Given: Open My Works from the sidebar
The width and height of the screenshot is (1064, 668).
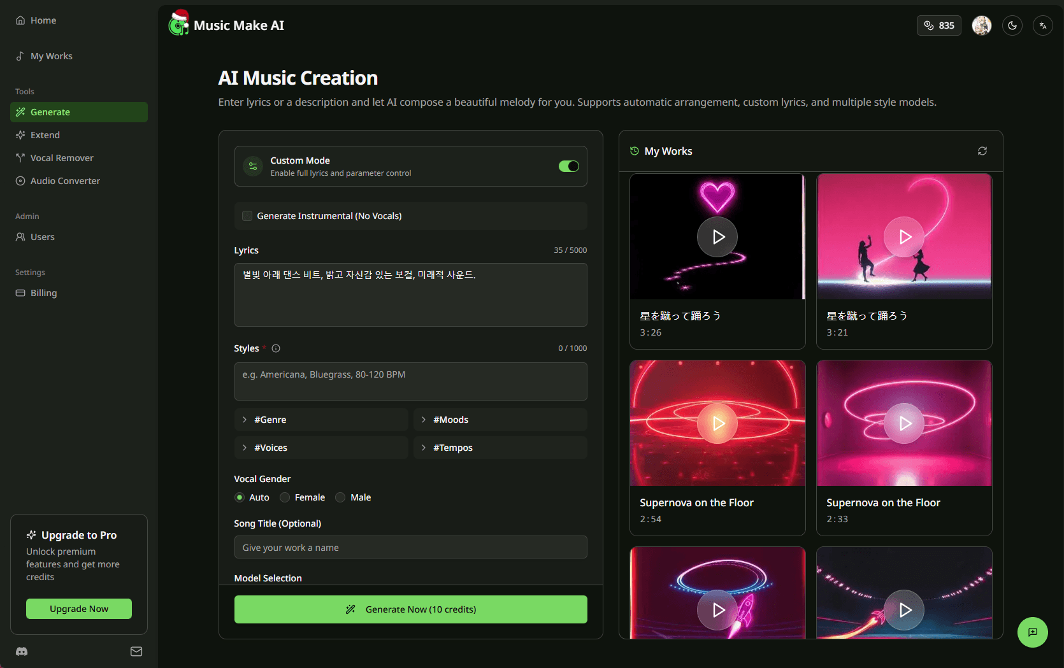Looking at the screenshot, I should tap(50, 55).
